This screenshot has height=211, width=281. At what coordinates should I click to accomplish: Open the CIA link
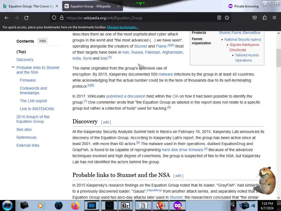point(175,96)
